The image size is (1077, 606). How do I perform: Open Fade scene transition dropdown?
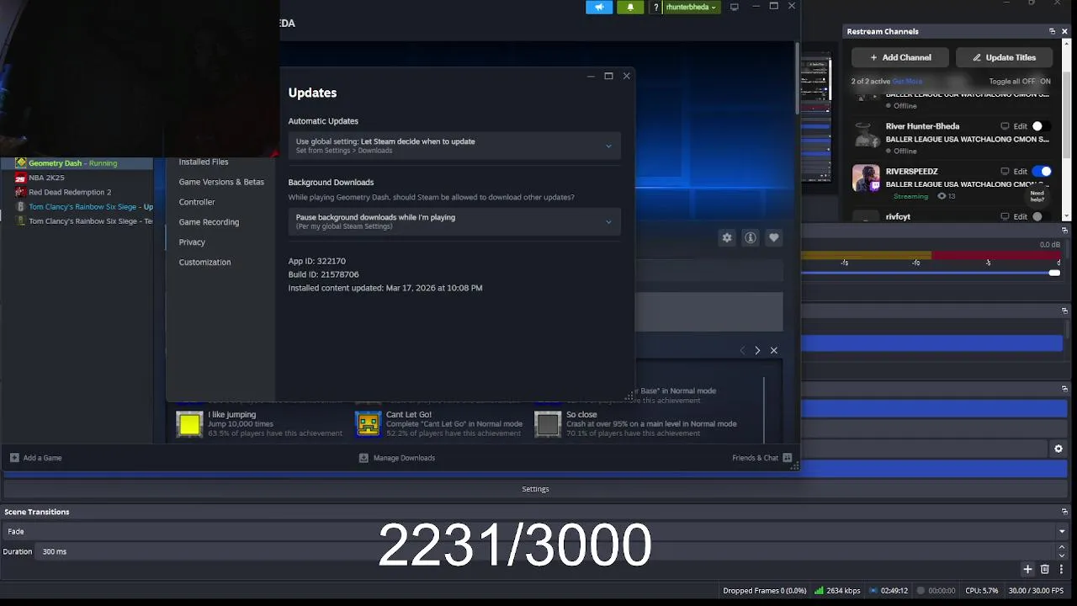tap(535, 531)
